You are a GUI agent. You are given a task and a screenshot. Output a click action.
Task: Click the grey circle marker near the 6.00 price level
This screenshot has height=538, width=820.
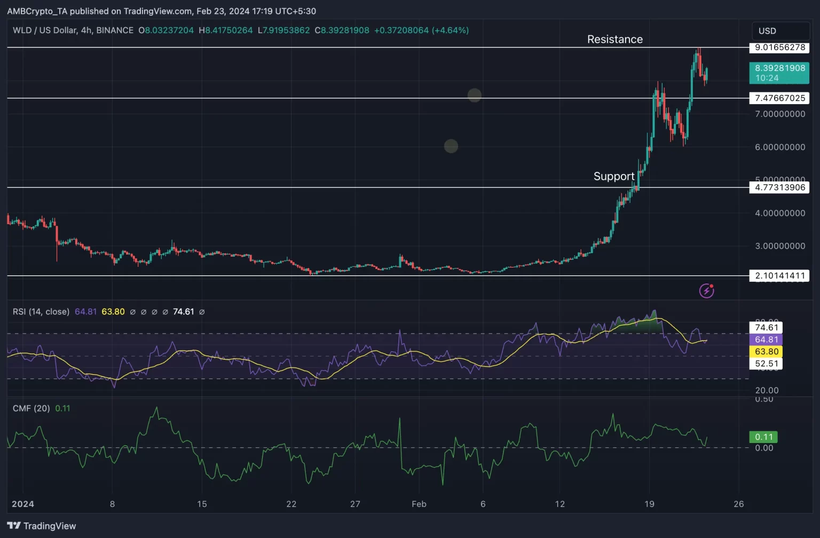(451, 146)
